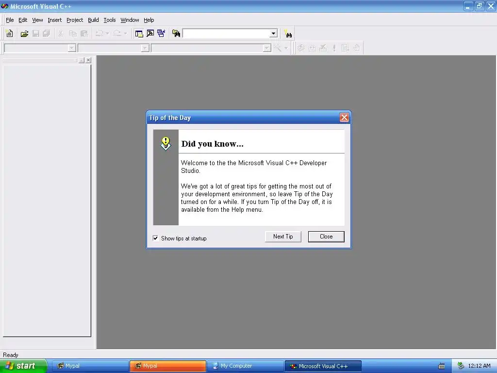Image resolution: width=497 pixels, height=373 pixels.
Task: Click the New Text File toolbar icon
Action: (x=10, y=34)
